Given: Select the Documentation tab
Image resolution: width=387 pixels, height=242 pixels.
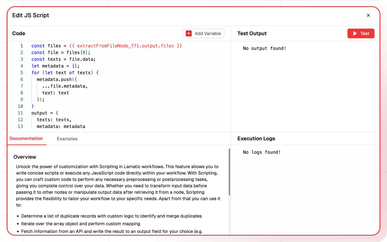Looking at the screenshot, I should [26, 139].
